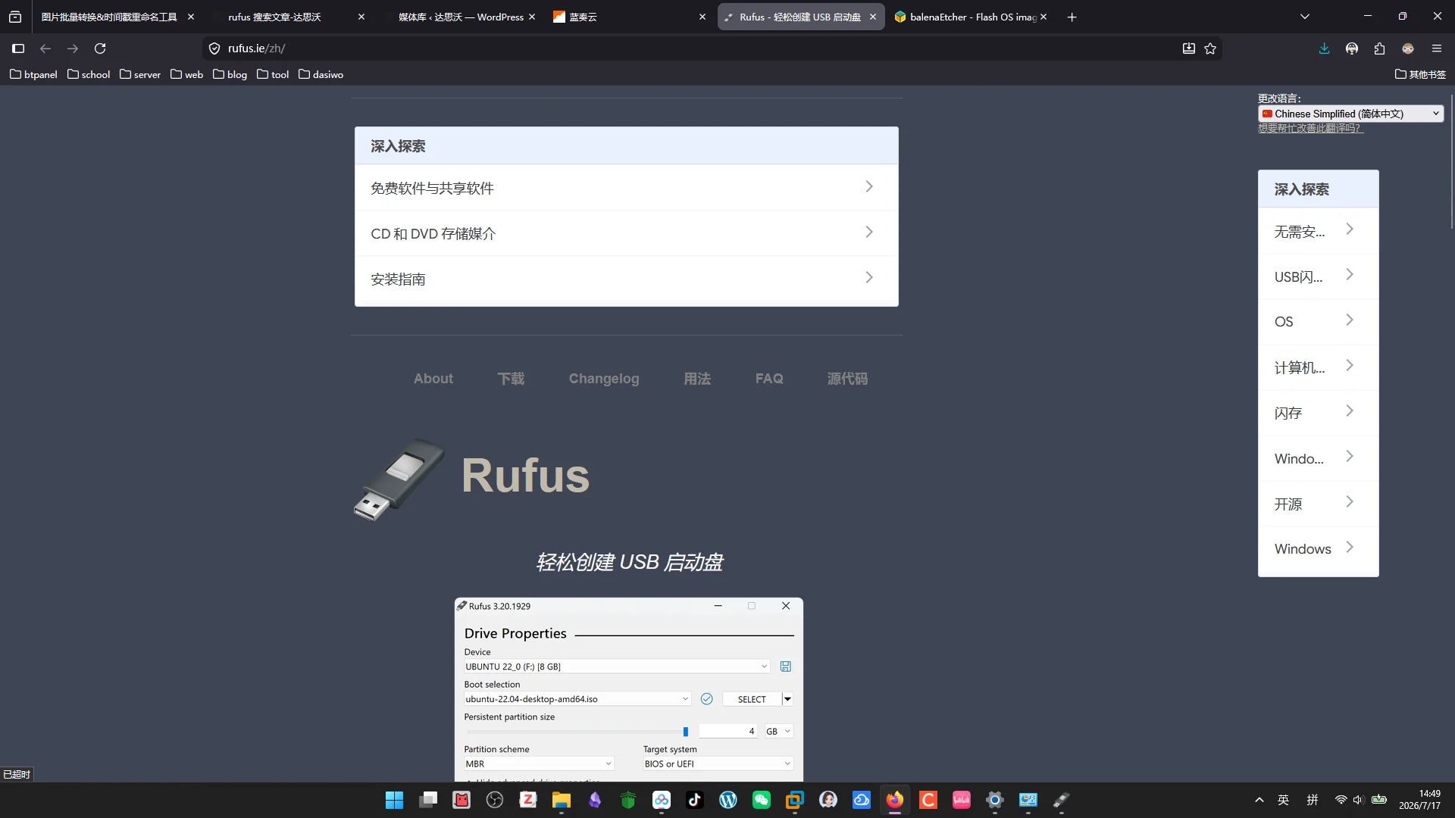Open the headset-shaped extension icon in the toolbar
The height and width of the screenshot is (818, 1455).
coord(1352,48)
